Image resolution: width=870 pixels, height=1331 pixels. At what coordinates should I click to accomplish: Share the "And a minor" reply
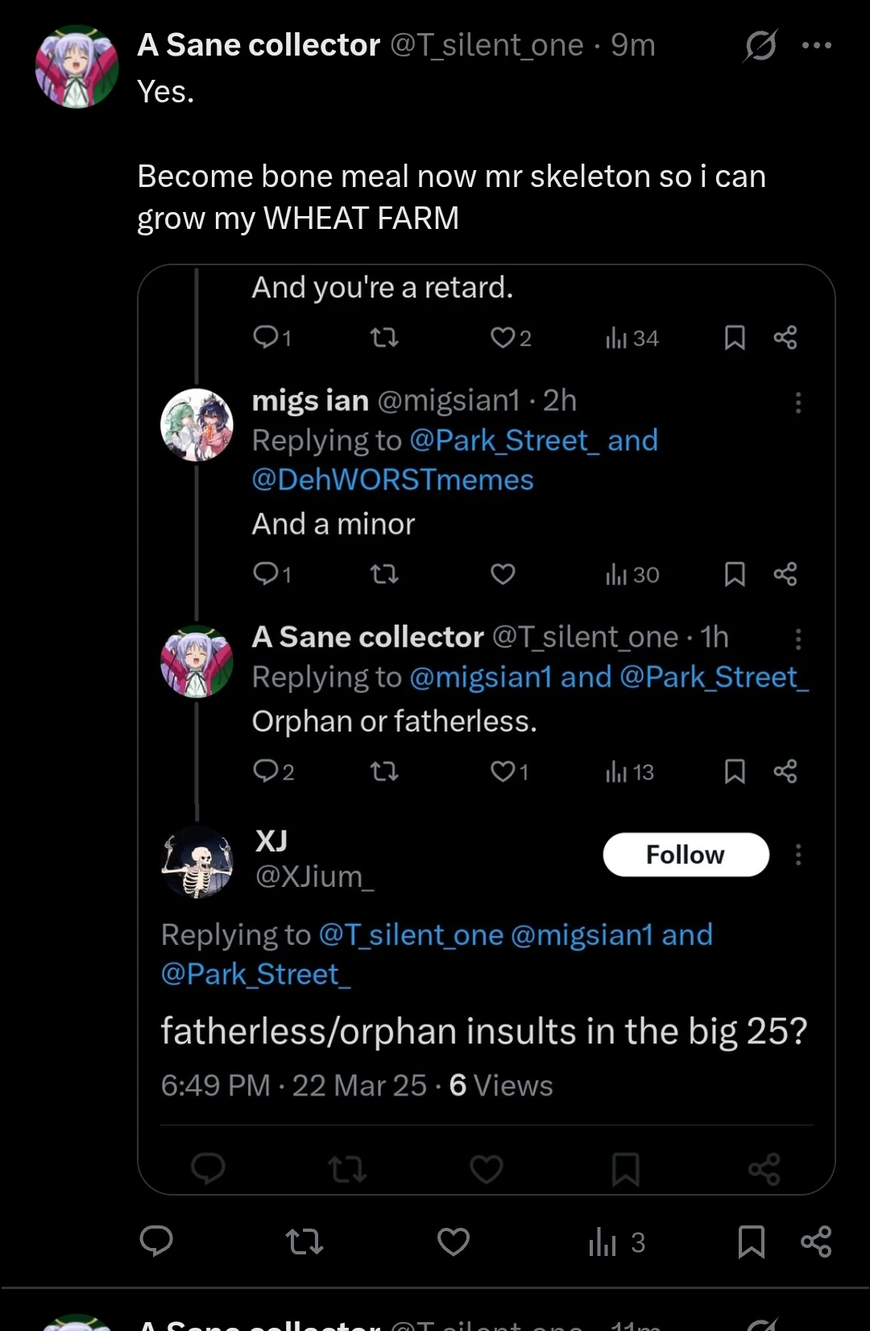pos(785,574)
